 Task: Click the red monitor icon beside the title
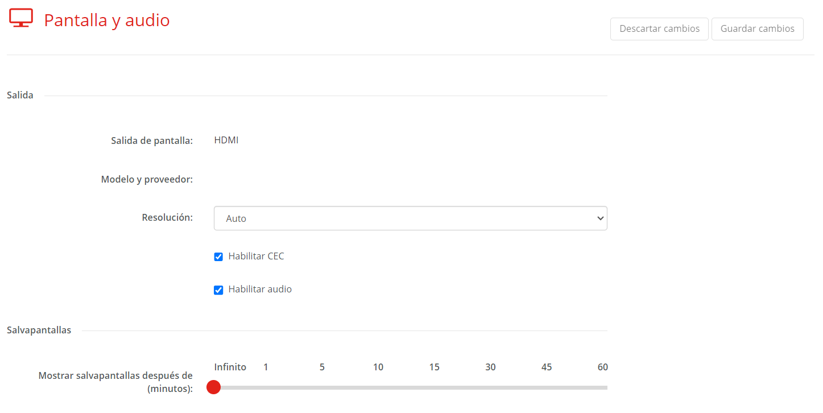coord(21,18)
